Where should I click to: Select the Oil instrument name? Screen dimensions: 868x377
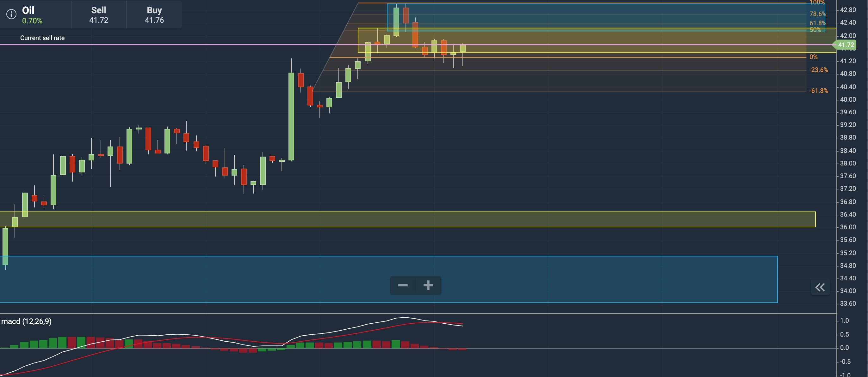pyautogui.click(x=28, y=10)
